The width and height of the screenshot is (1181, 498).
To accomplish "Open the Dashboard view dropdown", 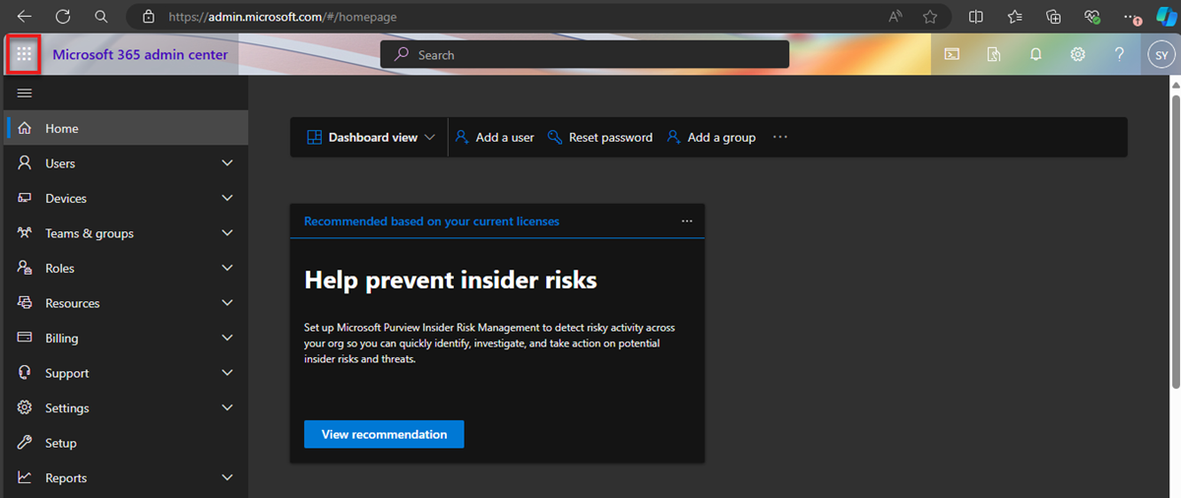I will [x=371, y=138].
